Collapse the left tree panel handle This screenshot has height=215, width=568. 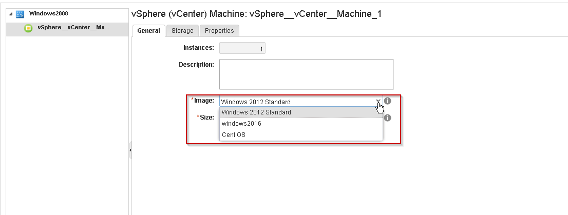(130, 150)
